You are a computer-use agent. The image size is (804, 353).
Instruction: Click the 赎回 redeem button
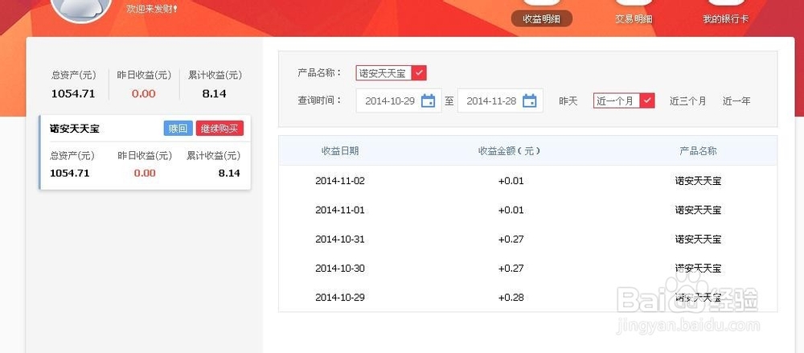(178, 129)
